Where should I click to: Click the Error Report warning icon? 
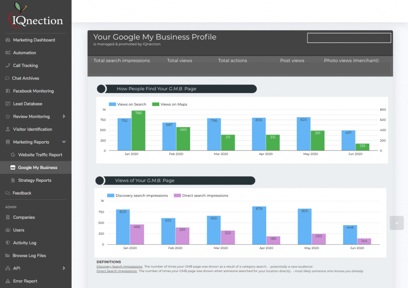tap(8, 281)
